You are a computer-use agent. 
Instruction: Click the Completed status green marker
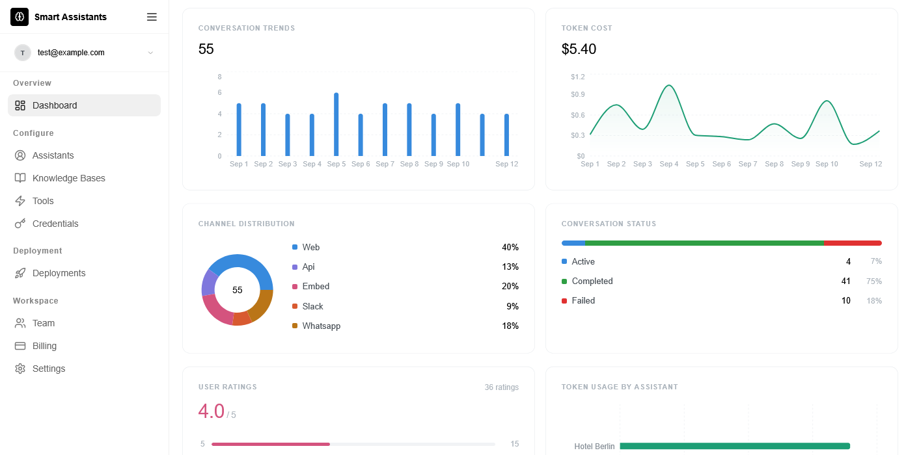[x=564, y=281]
